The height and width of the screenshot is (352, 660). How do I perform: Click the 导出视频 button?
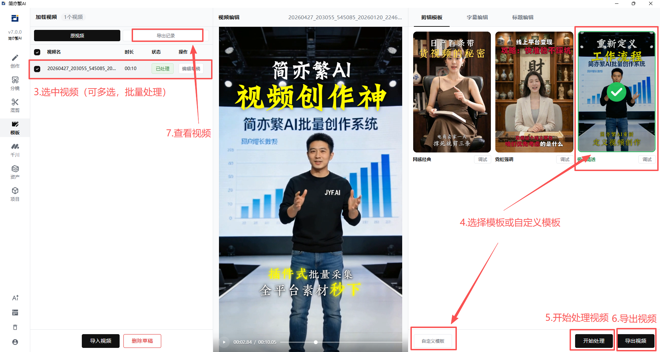(x=636, y=341)
